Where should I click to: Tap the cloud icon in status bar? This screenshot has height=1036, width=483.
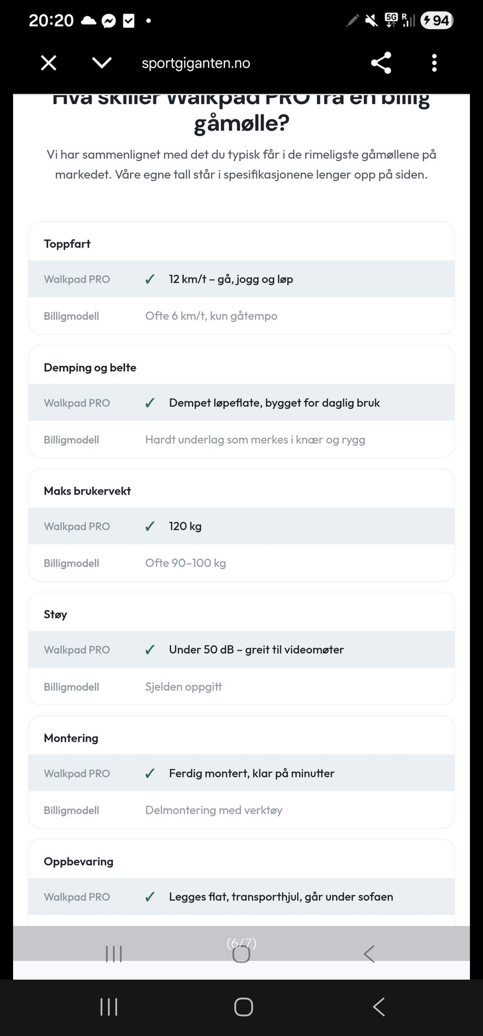pos(89,21)
